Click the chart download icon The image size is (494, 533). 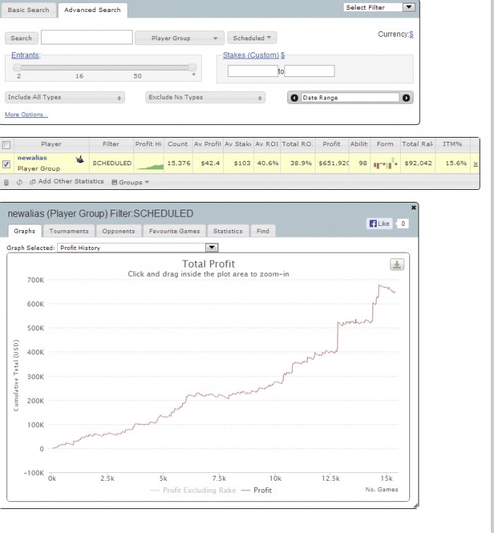coord(397,264)
